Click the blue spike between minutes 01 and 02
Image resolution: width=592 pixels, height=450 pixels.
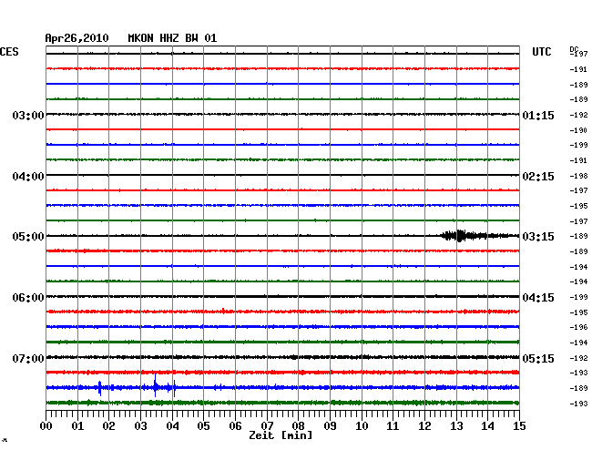pyautogui.click(x=99, y=388)
